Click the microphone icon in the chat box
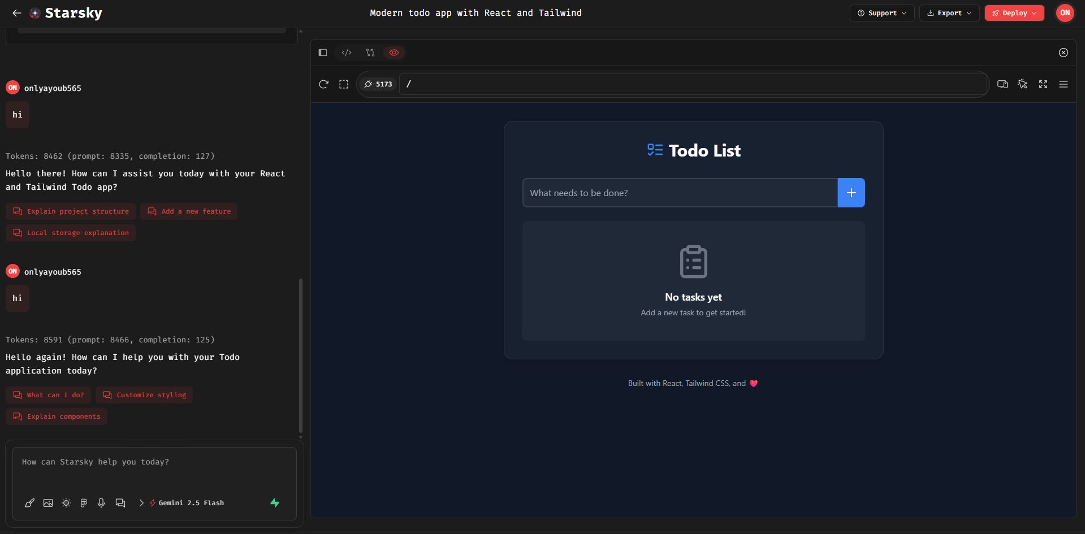This screenshot has height=534, width=1085. [101, 503]
